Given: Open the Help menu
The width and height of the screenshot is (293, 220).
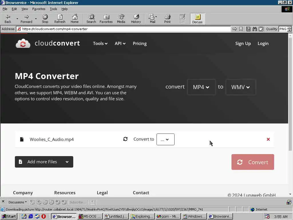Looking at the screenshot, I should click(64, 9).
